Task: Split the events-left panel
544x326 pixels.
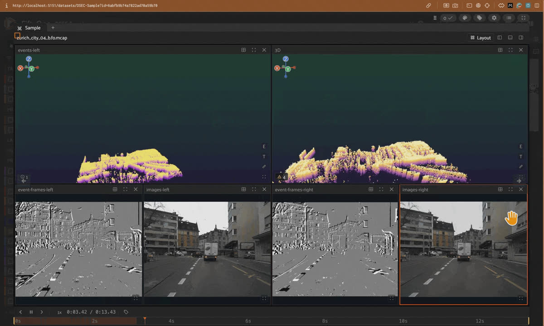Action: tap(243, 50)
